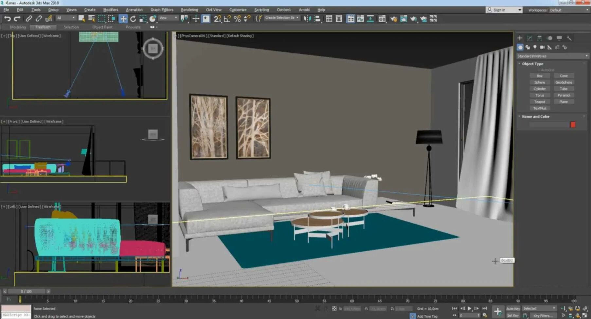Select the Cameras creation category icon
This screenshot has height=319, width=591.
(x=542, y=47)
